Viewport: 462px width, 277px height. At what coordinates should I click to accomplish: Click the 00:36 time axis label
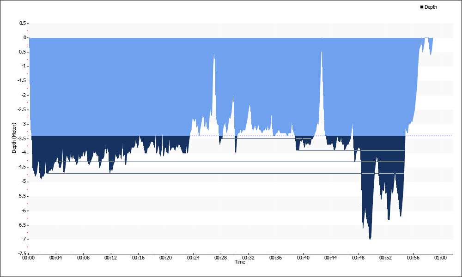275,258
